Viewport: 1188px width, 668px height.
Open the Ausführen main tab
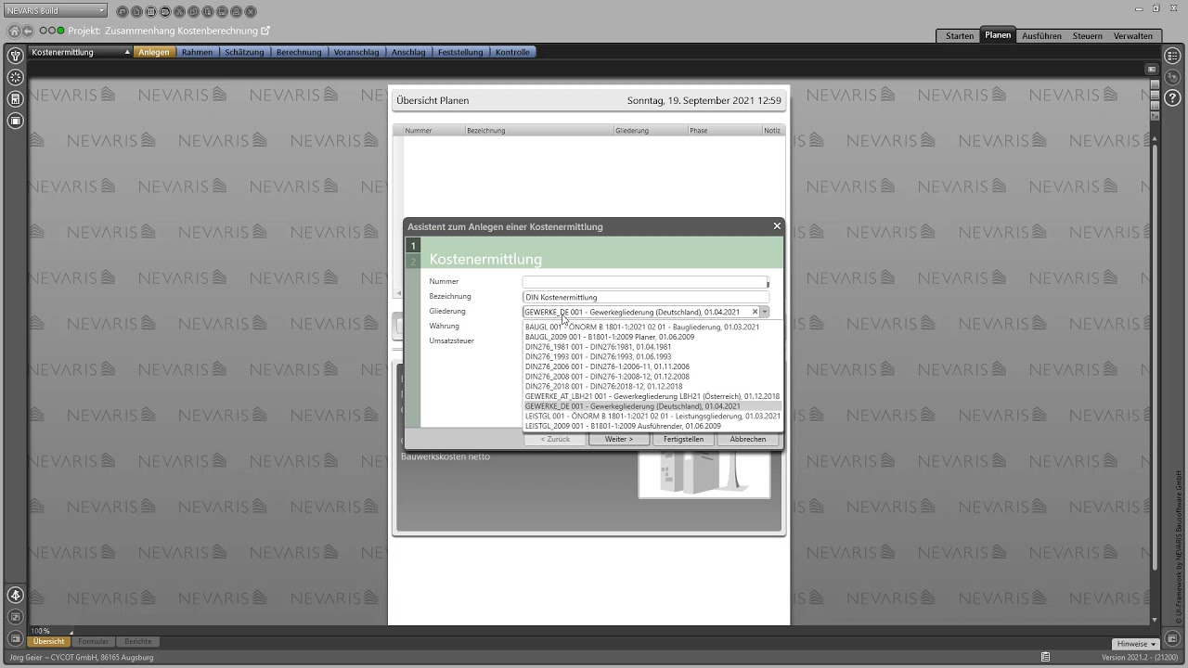coord(1041,35)
